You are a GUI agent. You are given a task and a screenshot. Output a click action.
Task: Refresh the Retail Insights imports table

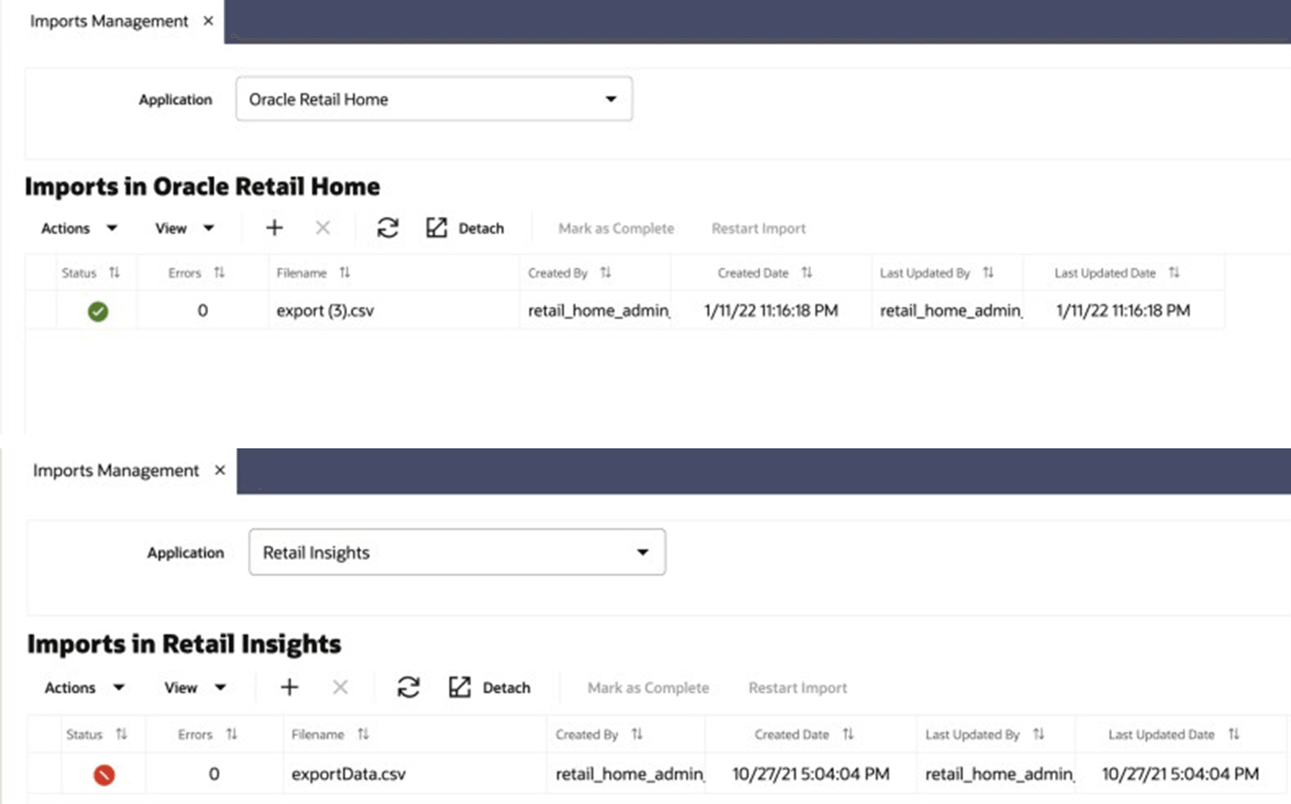pos(408,687)
